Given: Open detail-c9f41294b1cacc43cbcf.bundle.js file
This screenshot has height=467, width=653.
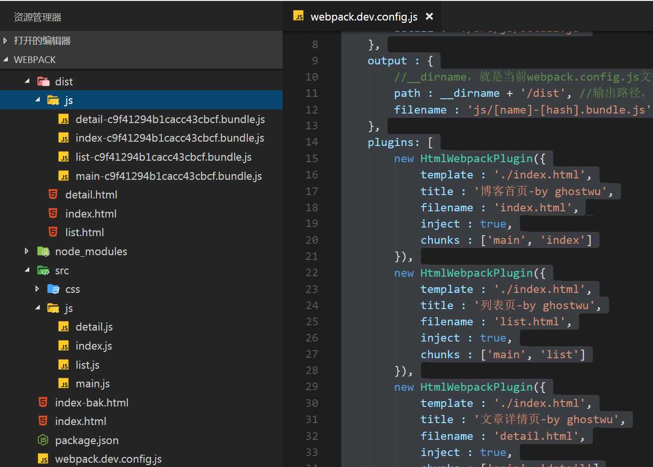Looking at the screenshot, I should (170, 119).
